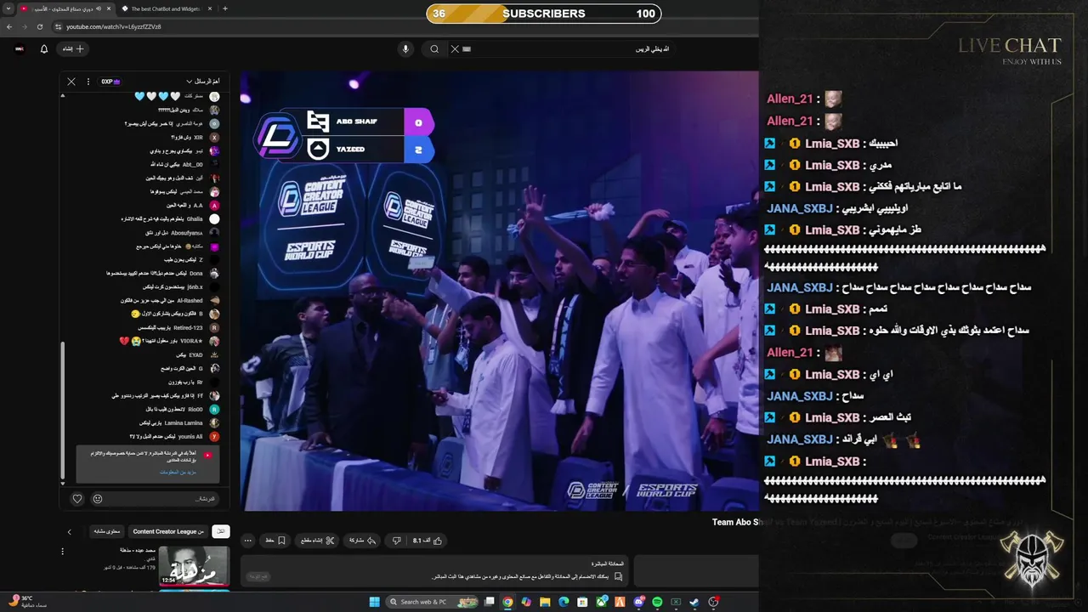Open a new browser tab
1088x612 pixels.
pyautogui.click(x=224, y=8)
